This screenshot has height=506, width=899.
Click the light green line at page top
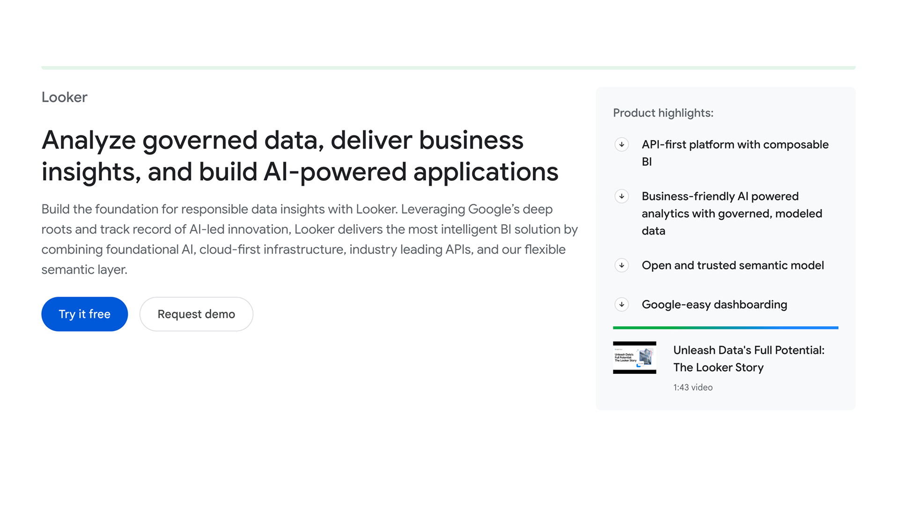point(448,67)
